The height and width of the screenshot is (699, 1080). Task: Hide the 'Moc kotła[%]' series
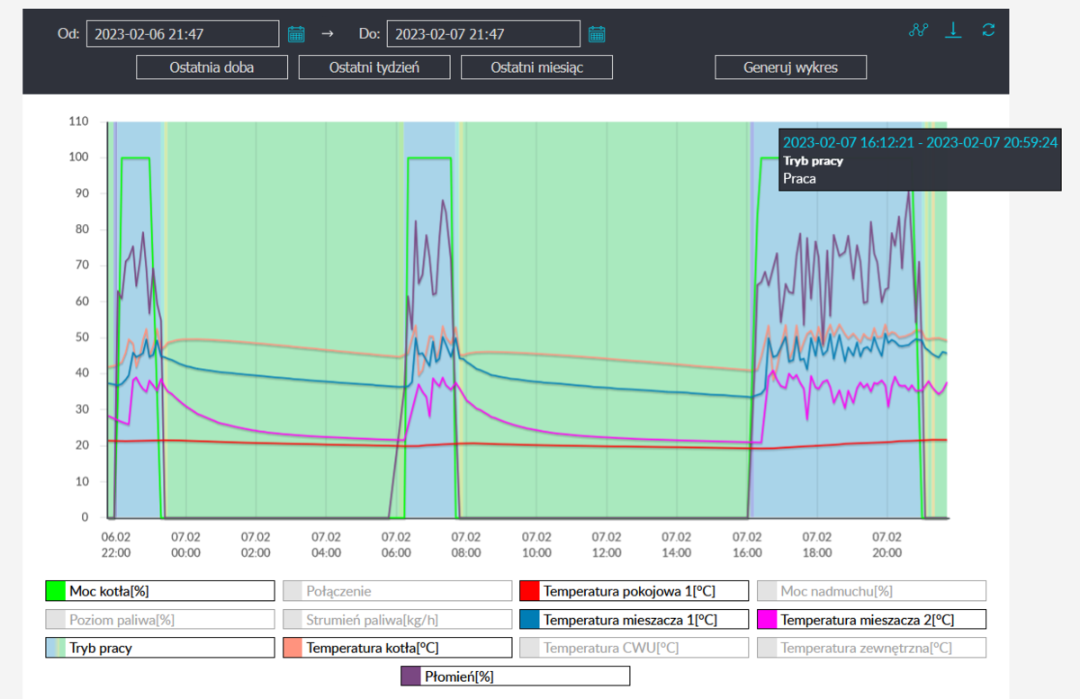point(159,591)
